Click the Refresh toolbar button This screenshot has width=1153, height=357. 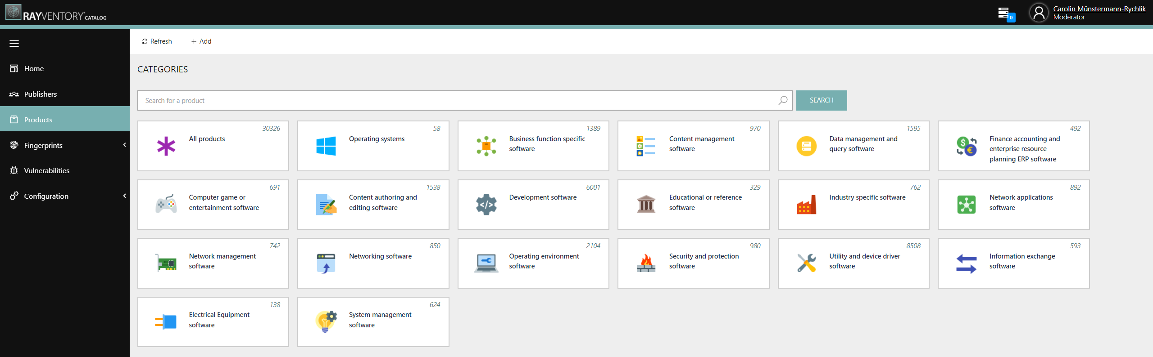157,41
